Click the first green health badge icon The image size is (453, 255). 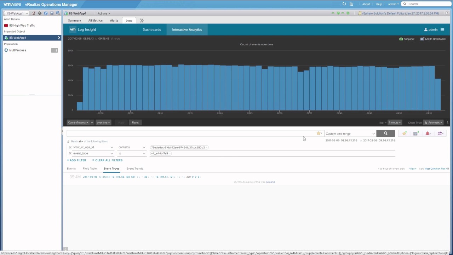[x=333, y=13]
